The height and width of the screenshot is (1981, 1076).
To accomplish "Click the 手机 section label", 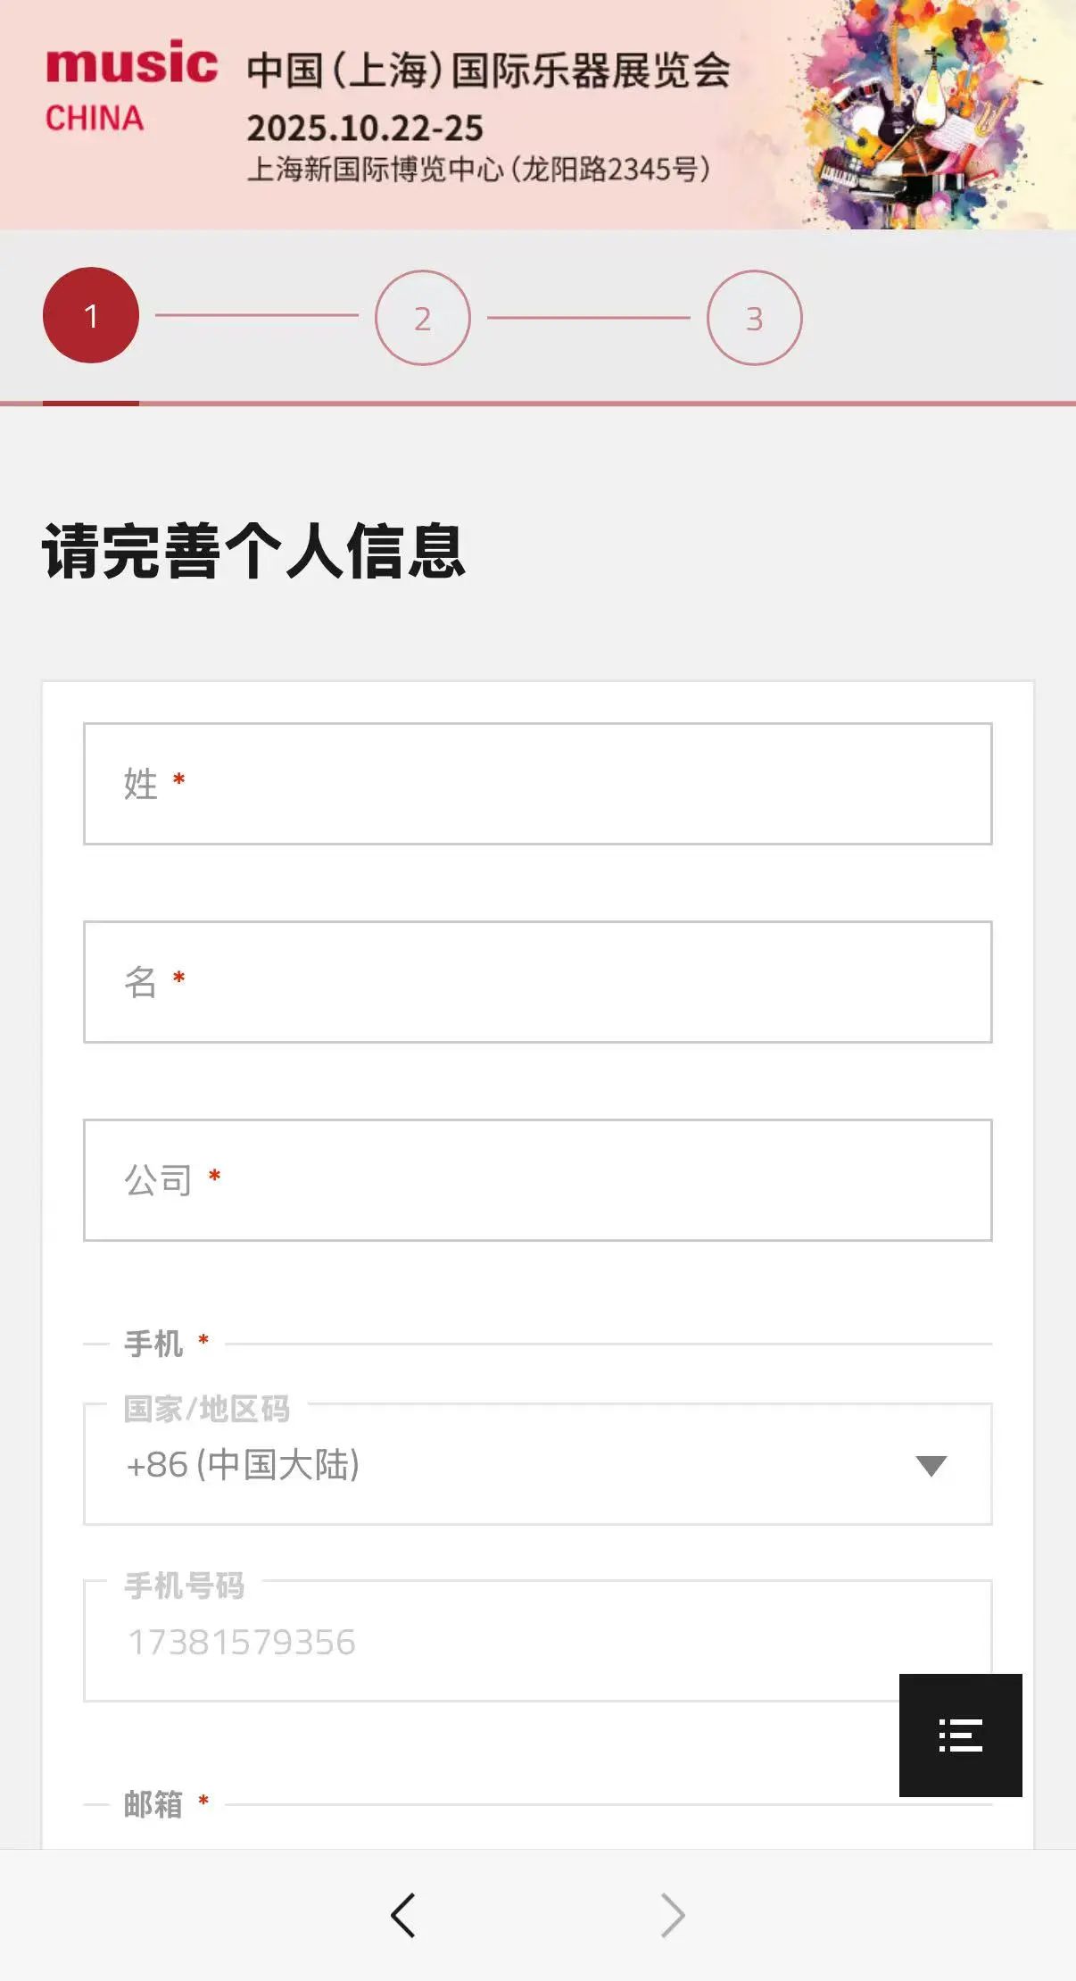I will [x=153, y=1344].
